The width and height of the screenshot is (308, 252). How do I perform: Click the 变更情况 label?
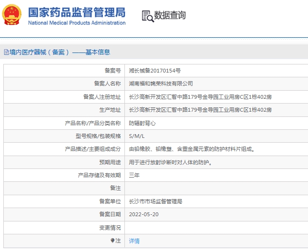pyautogui.click(x=110, y=228)
